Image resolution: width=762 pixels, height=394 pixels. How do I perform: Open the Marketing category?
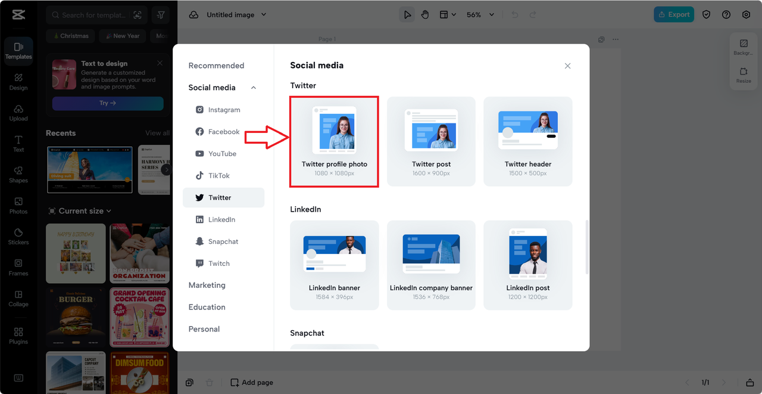(207, 285)
